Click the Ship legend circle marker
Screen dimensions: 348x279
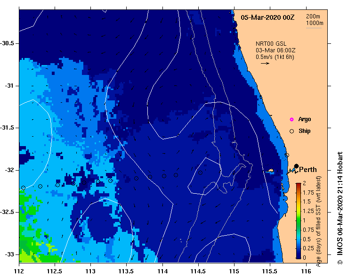pyautogui.click(x=291, y=131)
